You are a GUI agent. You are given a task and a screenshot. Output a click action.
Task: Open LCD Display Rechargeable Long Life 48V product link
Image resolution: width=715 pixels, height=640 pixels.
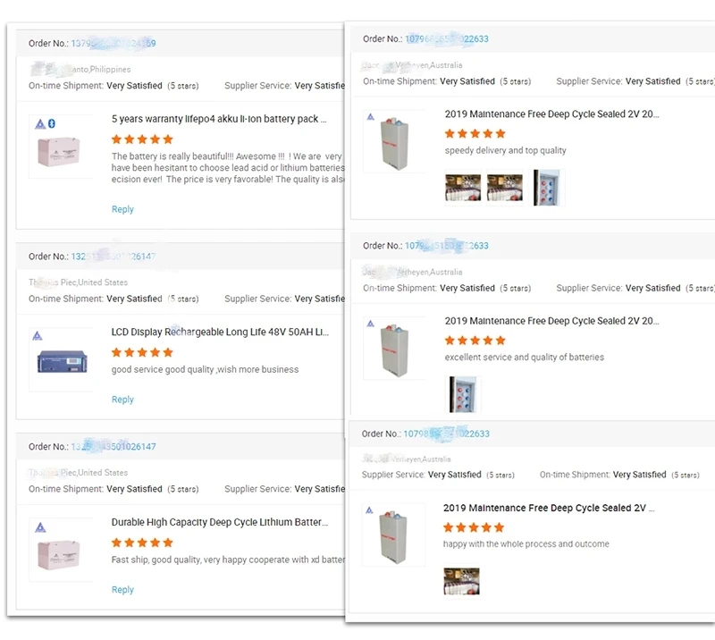point(220,333)
